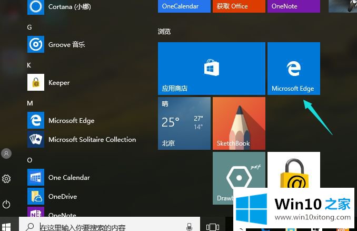Screen dimensions: 357x231
Task: Launch Groove 音乐 from the app list
Action: click(56, 44)
